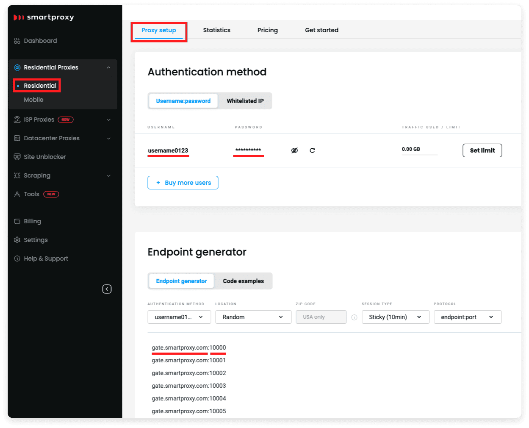Go to Billing page
The width and height of the screenshot is (529, 428).
(x=32, y=221)
